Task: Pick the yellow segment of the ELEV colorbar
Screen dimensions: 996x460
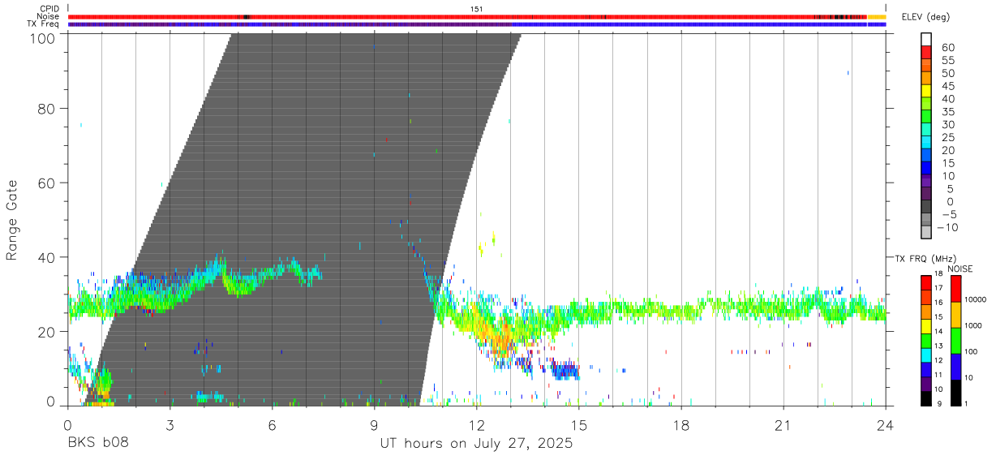Action: (926, 90)
